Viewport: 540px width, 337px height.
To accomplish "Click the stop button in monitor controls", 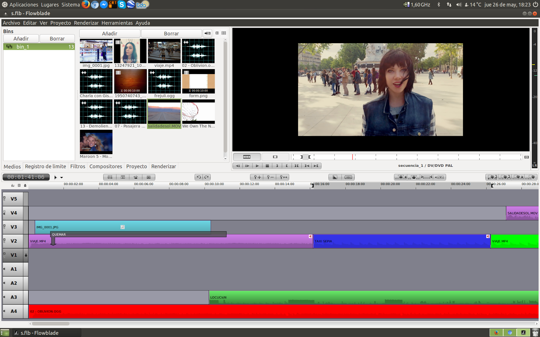I will 267,166.
